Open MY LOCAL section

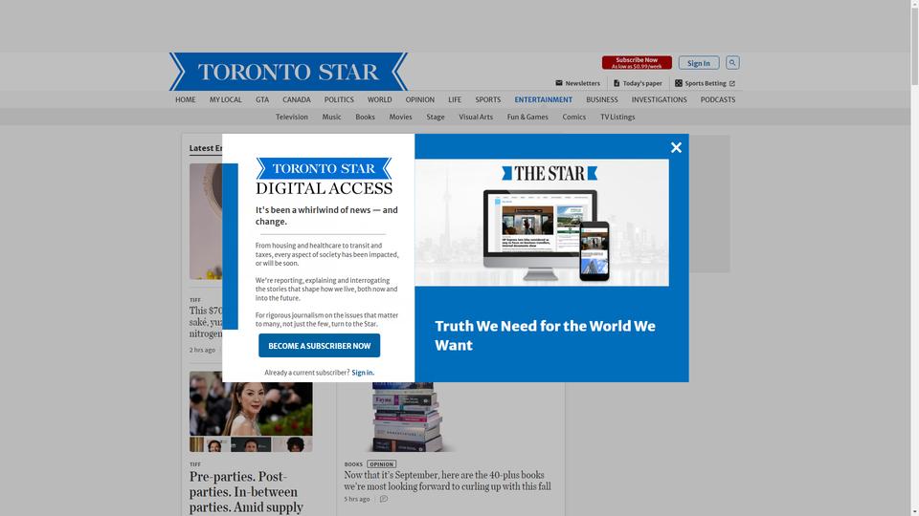pyautogui.click(x=226, y=99)
